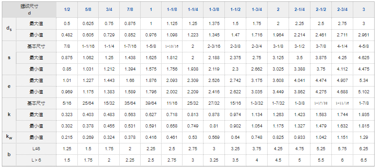
Task: Select the L≤6 row label
Action: (36, 149)
